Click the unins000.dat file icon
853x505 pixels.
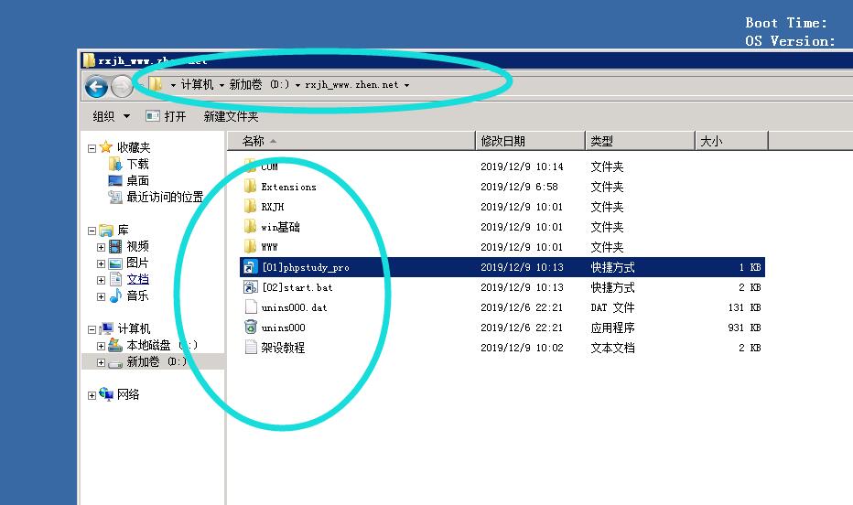pyautogui.click(x=251, y=307)
